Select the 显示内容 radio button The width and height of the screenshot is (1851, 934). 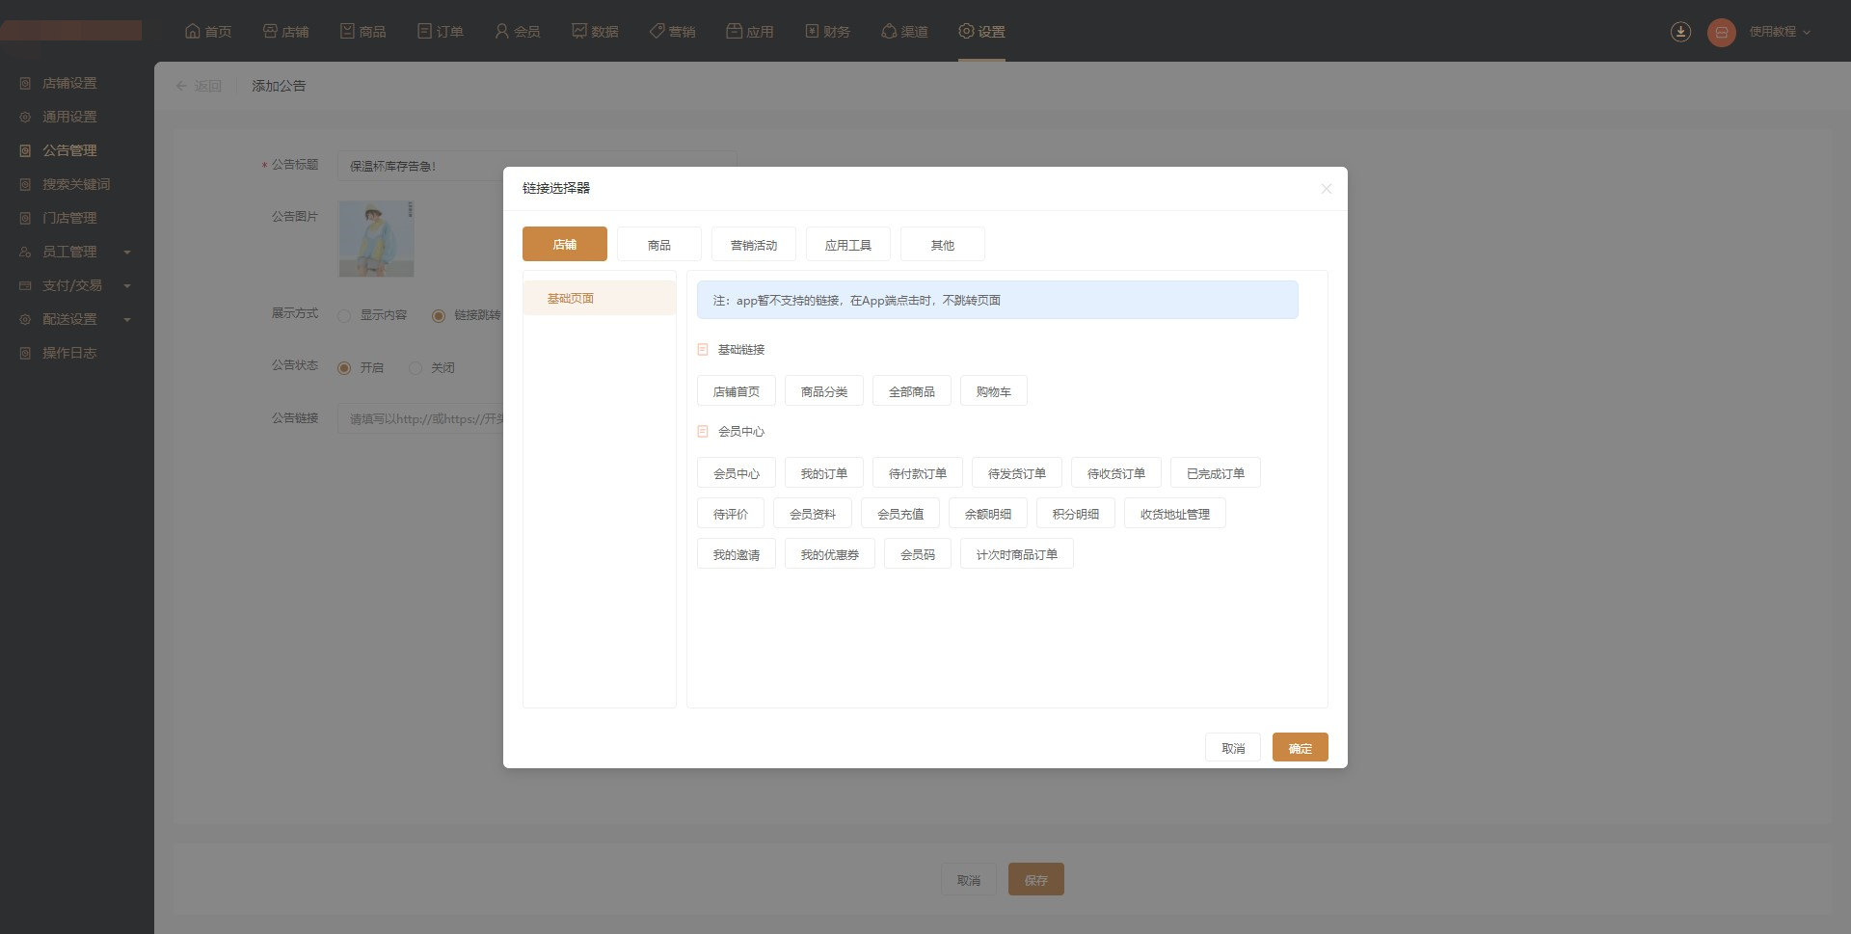344,315
